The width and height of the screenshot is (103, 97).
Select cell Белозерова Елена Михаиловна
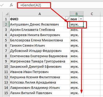(x=40, y=40)
